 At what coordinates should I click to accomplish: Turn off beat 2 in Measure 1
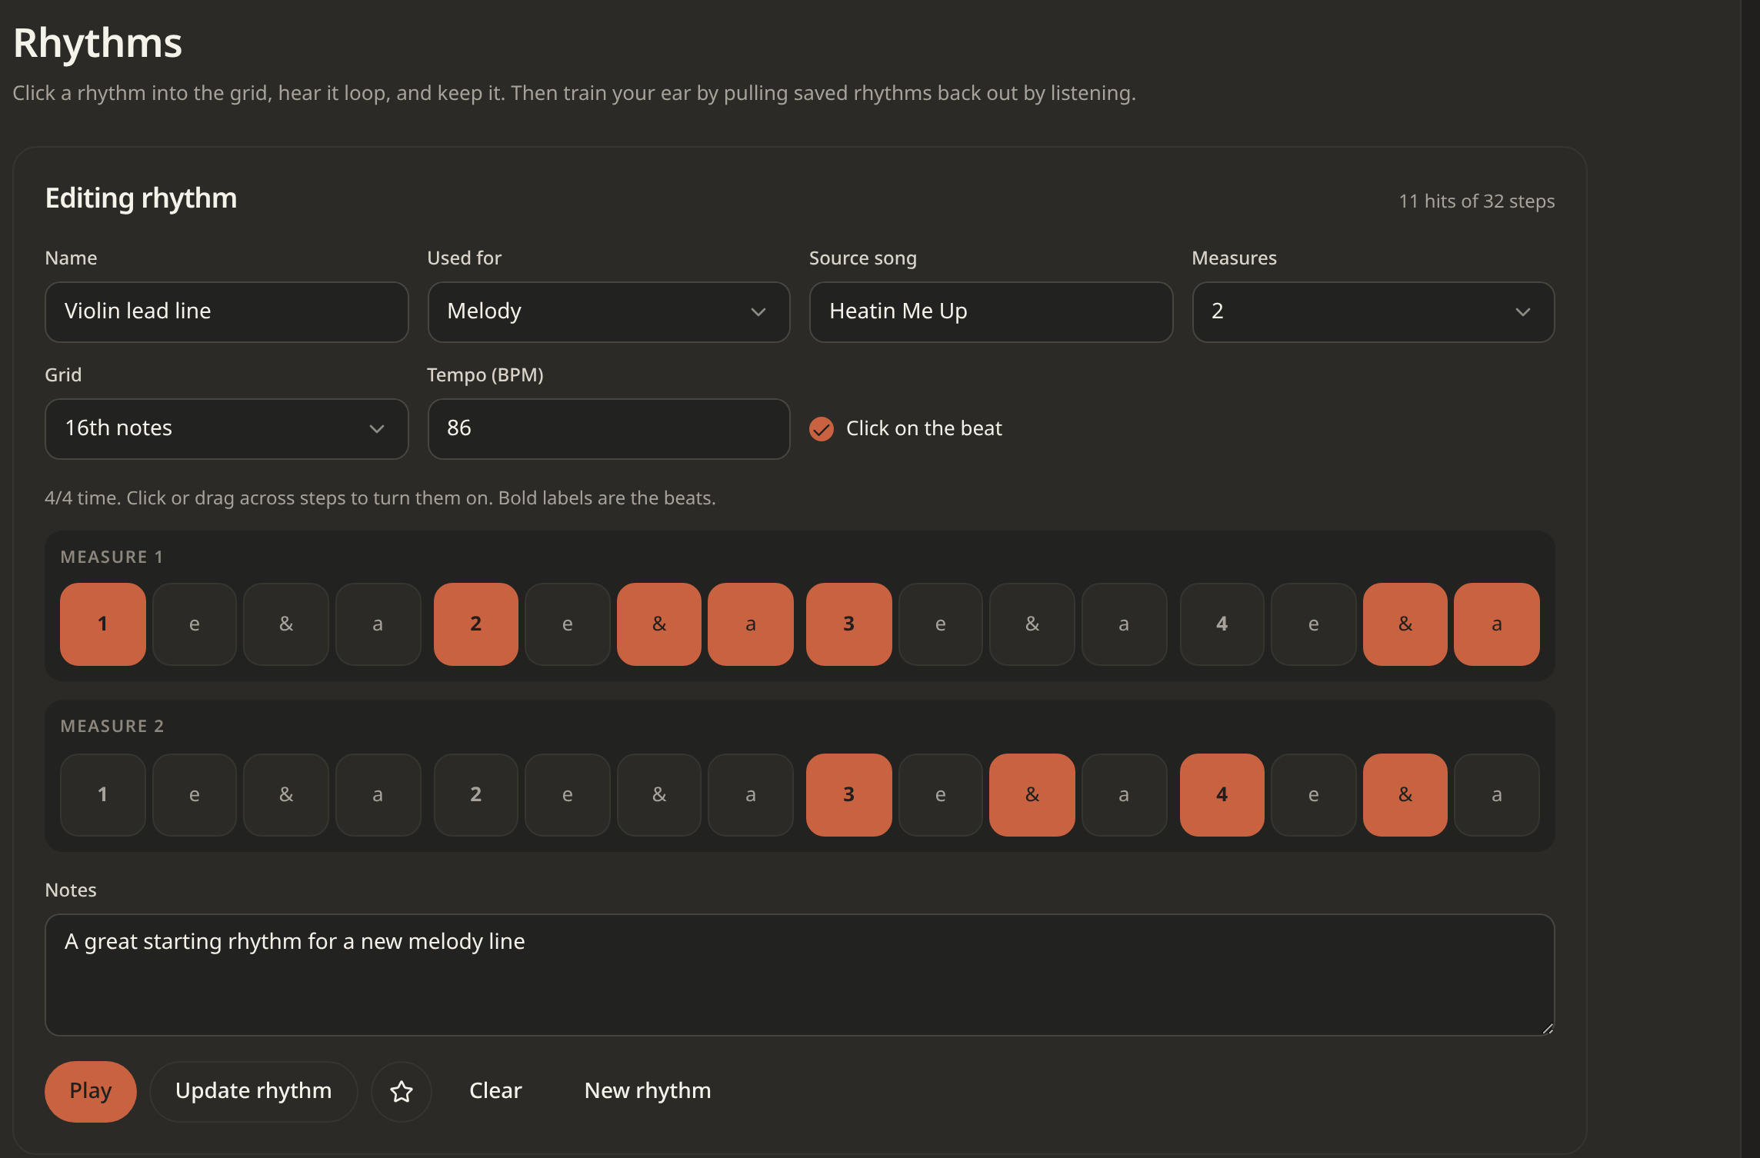coord(476,624)
